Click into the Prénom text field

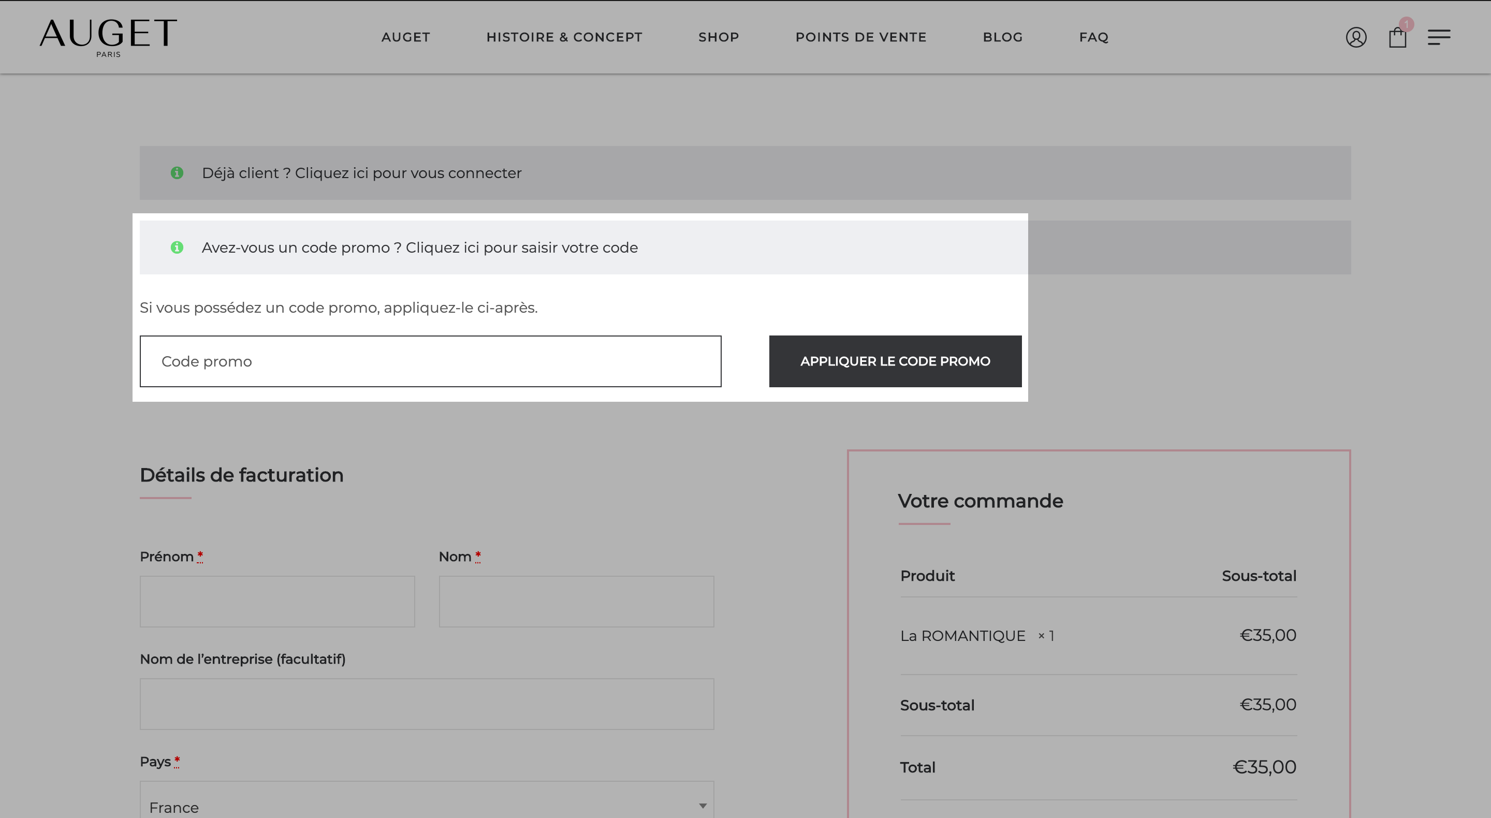(277, 602)
